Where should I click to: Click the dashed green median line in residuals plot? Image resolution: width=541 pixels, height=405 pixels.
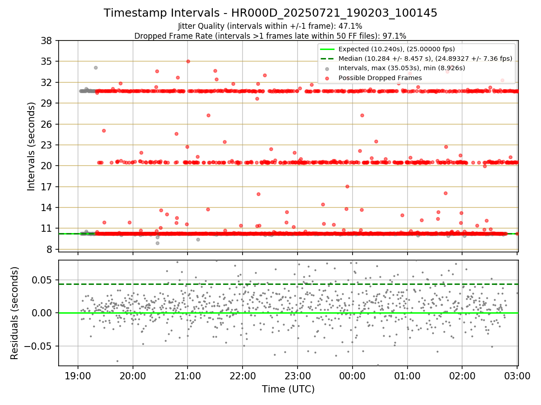point(288,284)
